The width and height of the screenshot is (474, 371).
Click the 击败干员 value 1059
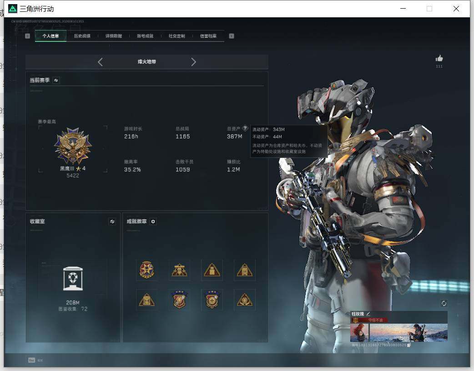point(183,169)
